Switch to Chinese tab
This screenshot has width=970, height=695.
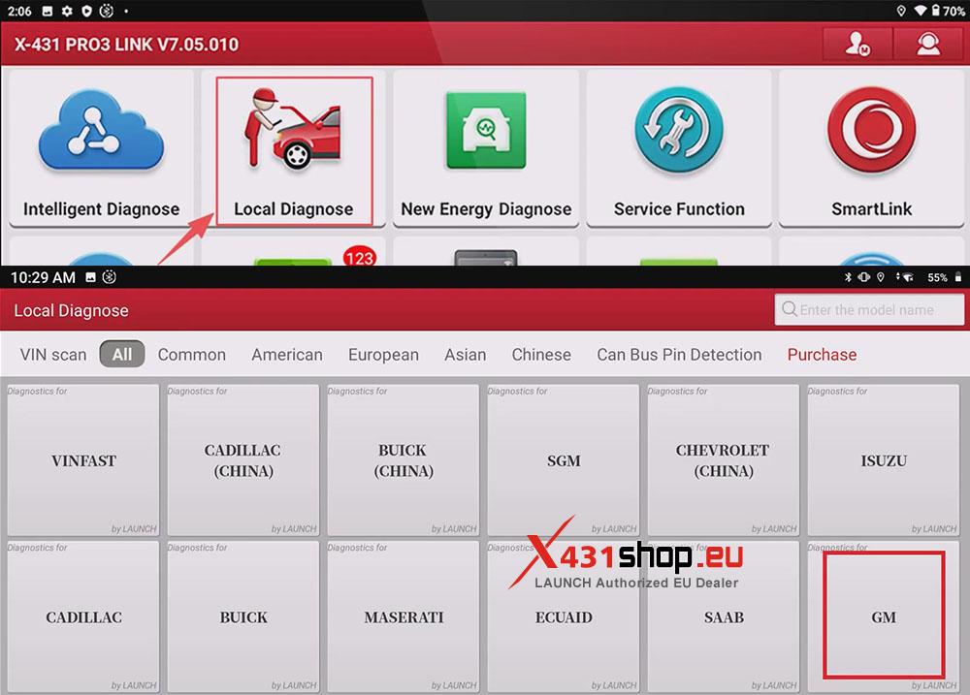point(541,355)
